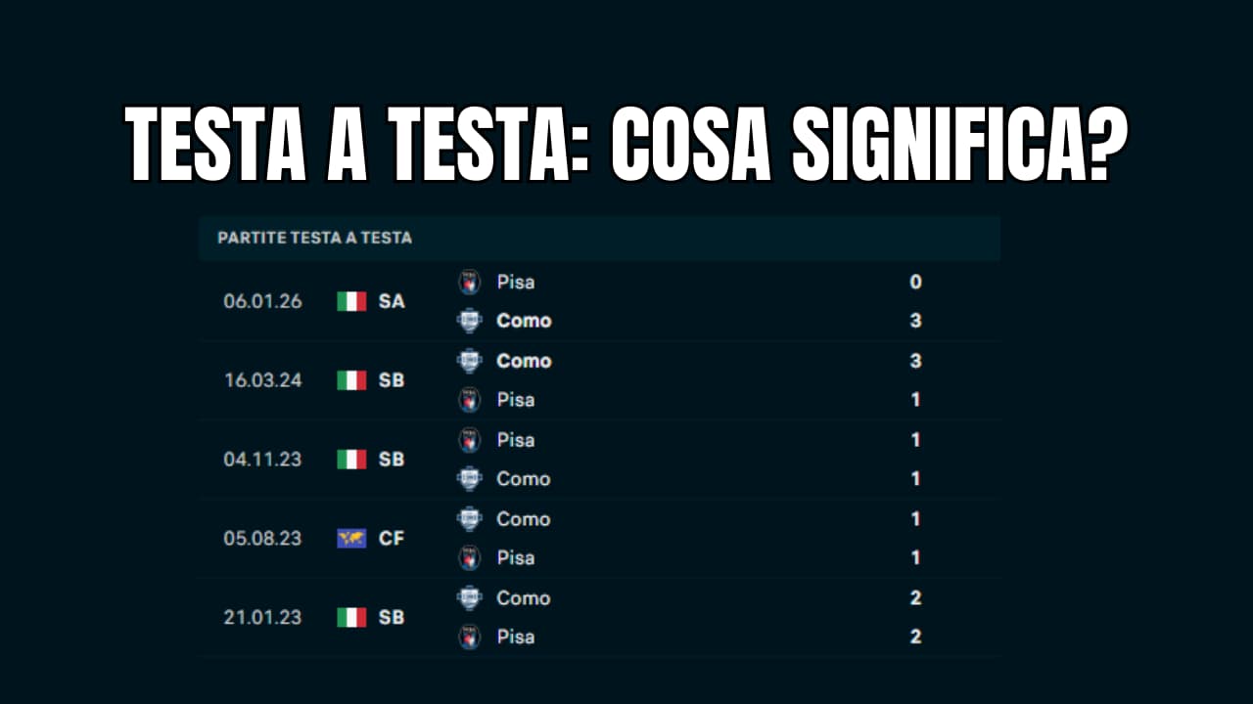Viewport: 1253px width, 704px height.
Task: Click Pisa's score of 0 in the 06.01.26 match
Action: pyautogui.click(x=915, y=283)
